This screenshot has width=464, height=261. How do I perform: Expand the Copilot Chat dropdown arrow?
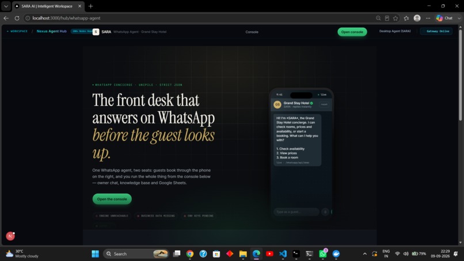tap(459, 18)
